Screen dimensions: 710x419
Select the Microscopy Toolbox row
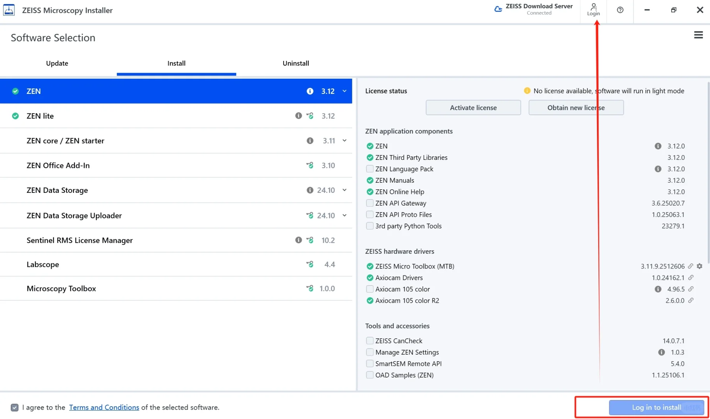pos(176,288)
